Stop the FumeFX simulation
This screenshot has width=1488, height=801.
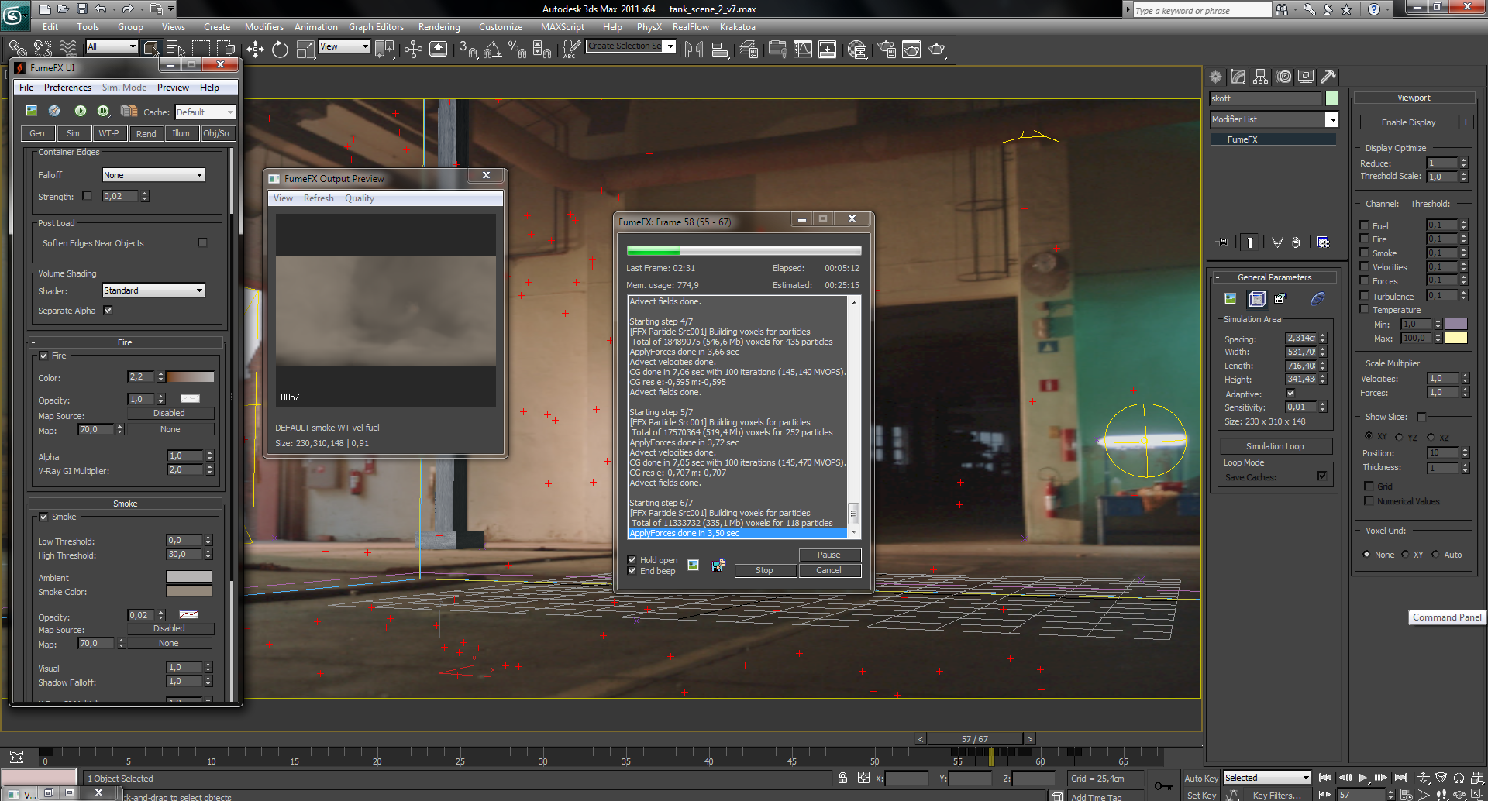point(764,570)
